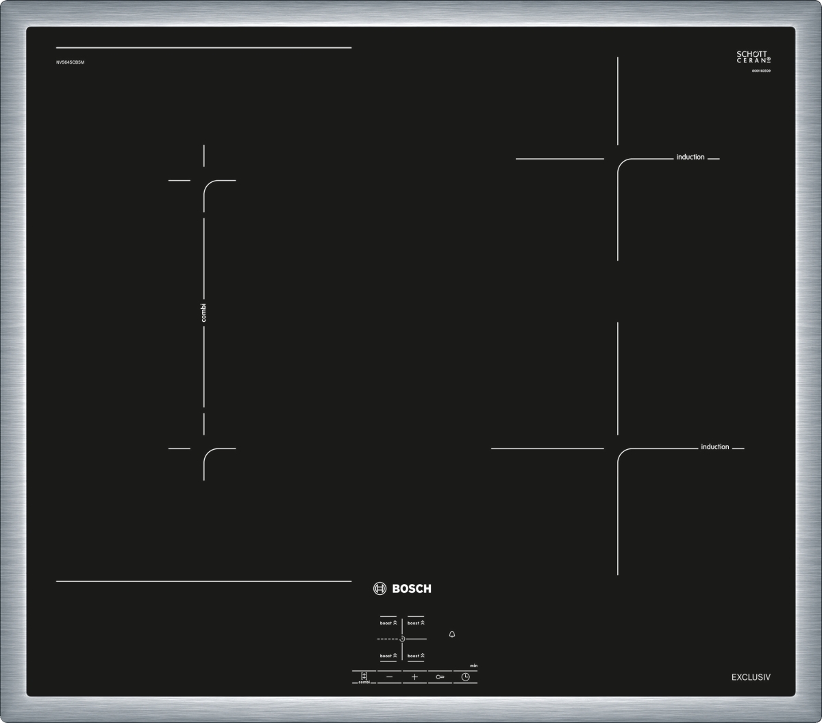Tap the bell kitchen timer icon

pyautogui.click(x=452, y=635)
